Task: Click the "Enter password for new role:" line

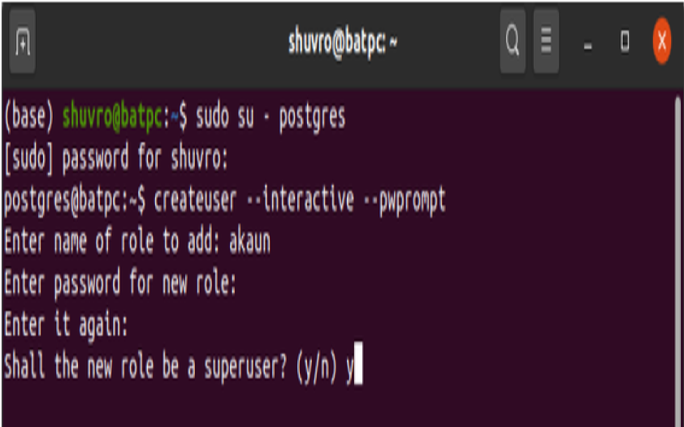Action: pyautogui.click(x=120, y=284)
